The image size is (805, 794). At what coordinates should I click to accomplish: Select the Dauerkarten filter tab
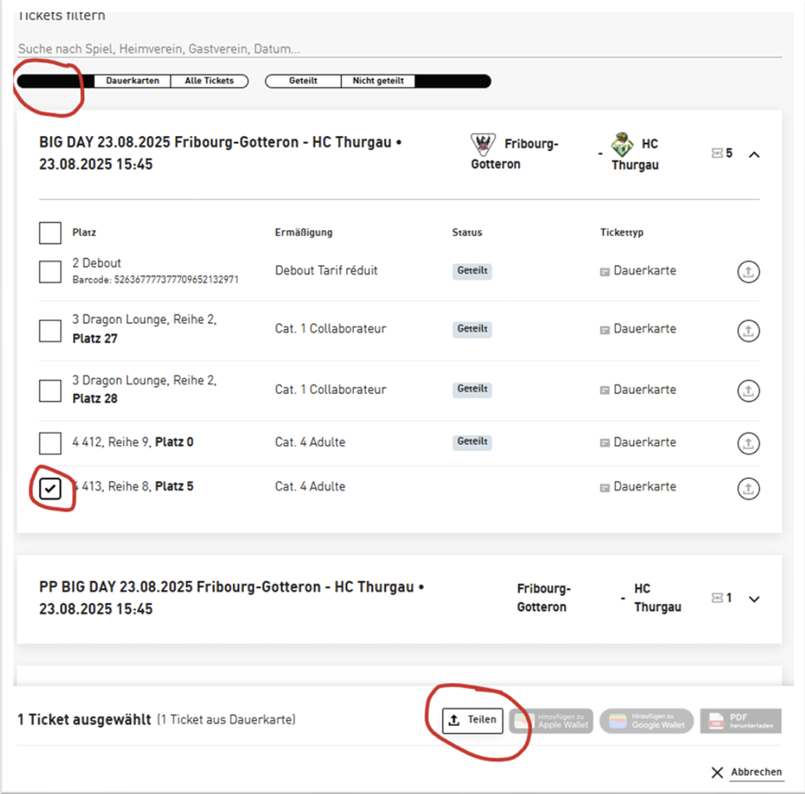click(132, 81)
